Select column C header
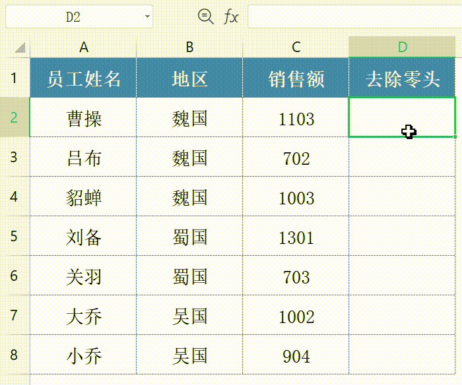 coord(296,47)
